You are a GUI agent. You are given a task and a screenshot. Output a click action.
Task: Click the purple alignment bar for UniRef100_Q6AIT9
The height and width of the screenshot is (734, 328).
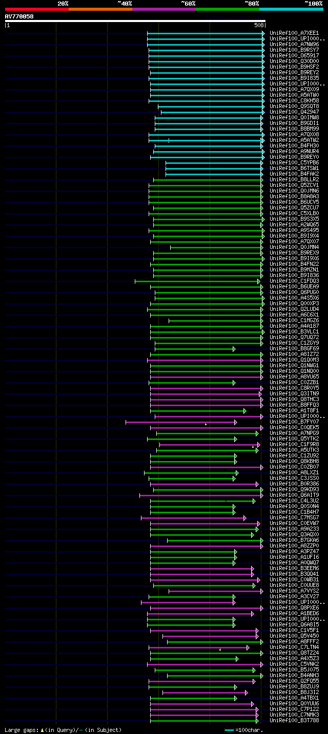tap(201, 495)
